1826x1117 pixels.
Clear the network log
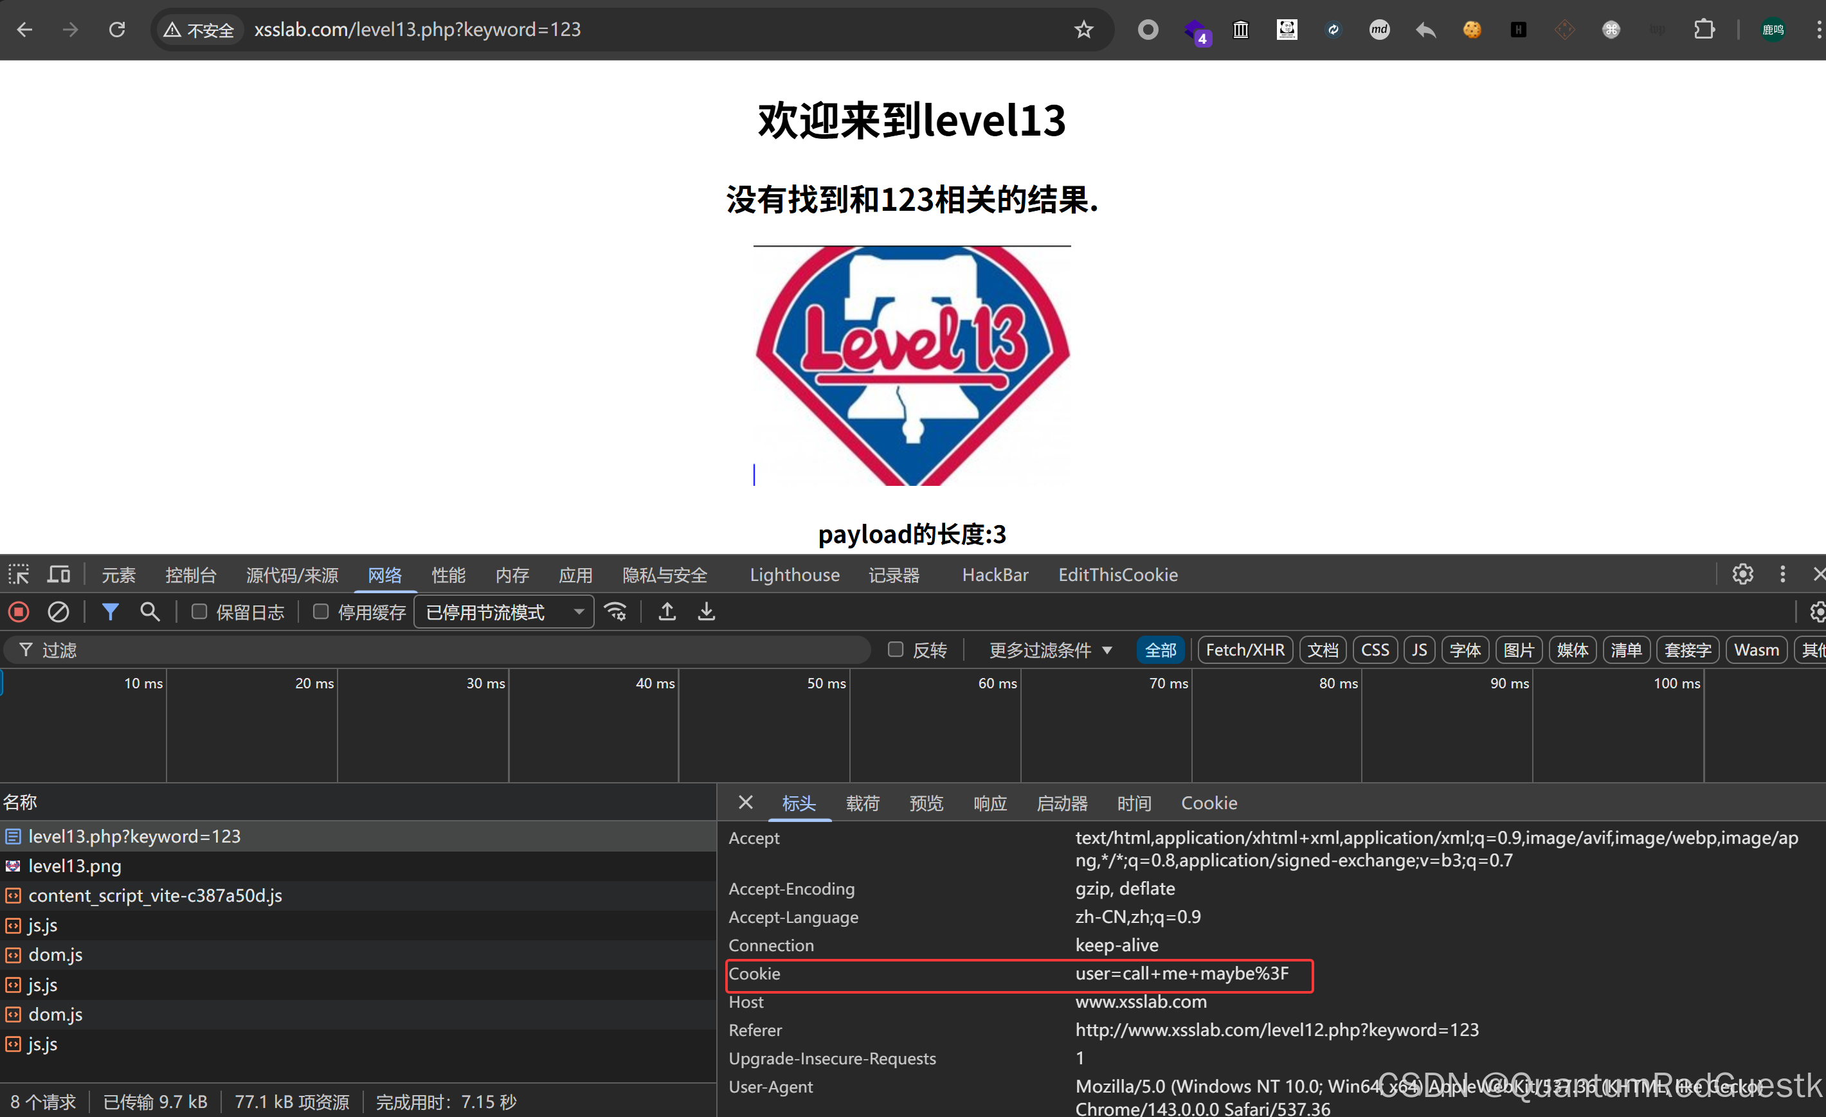59,612
